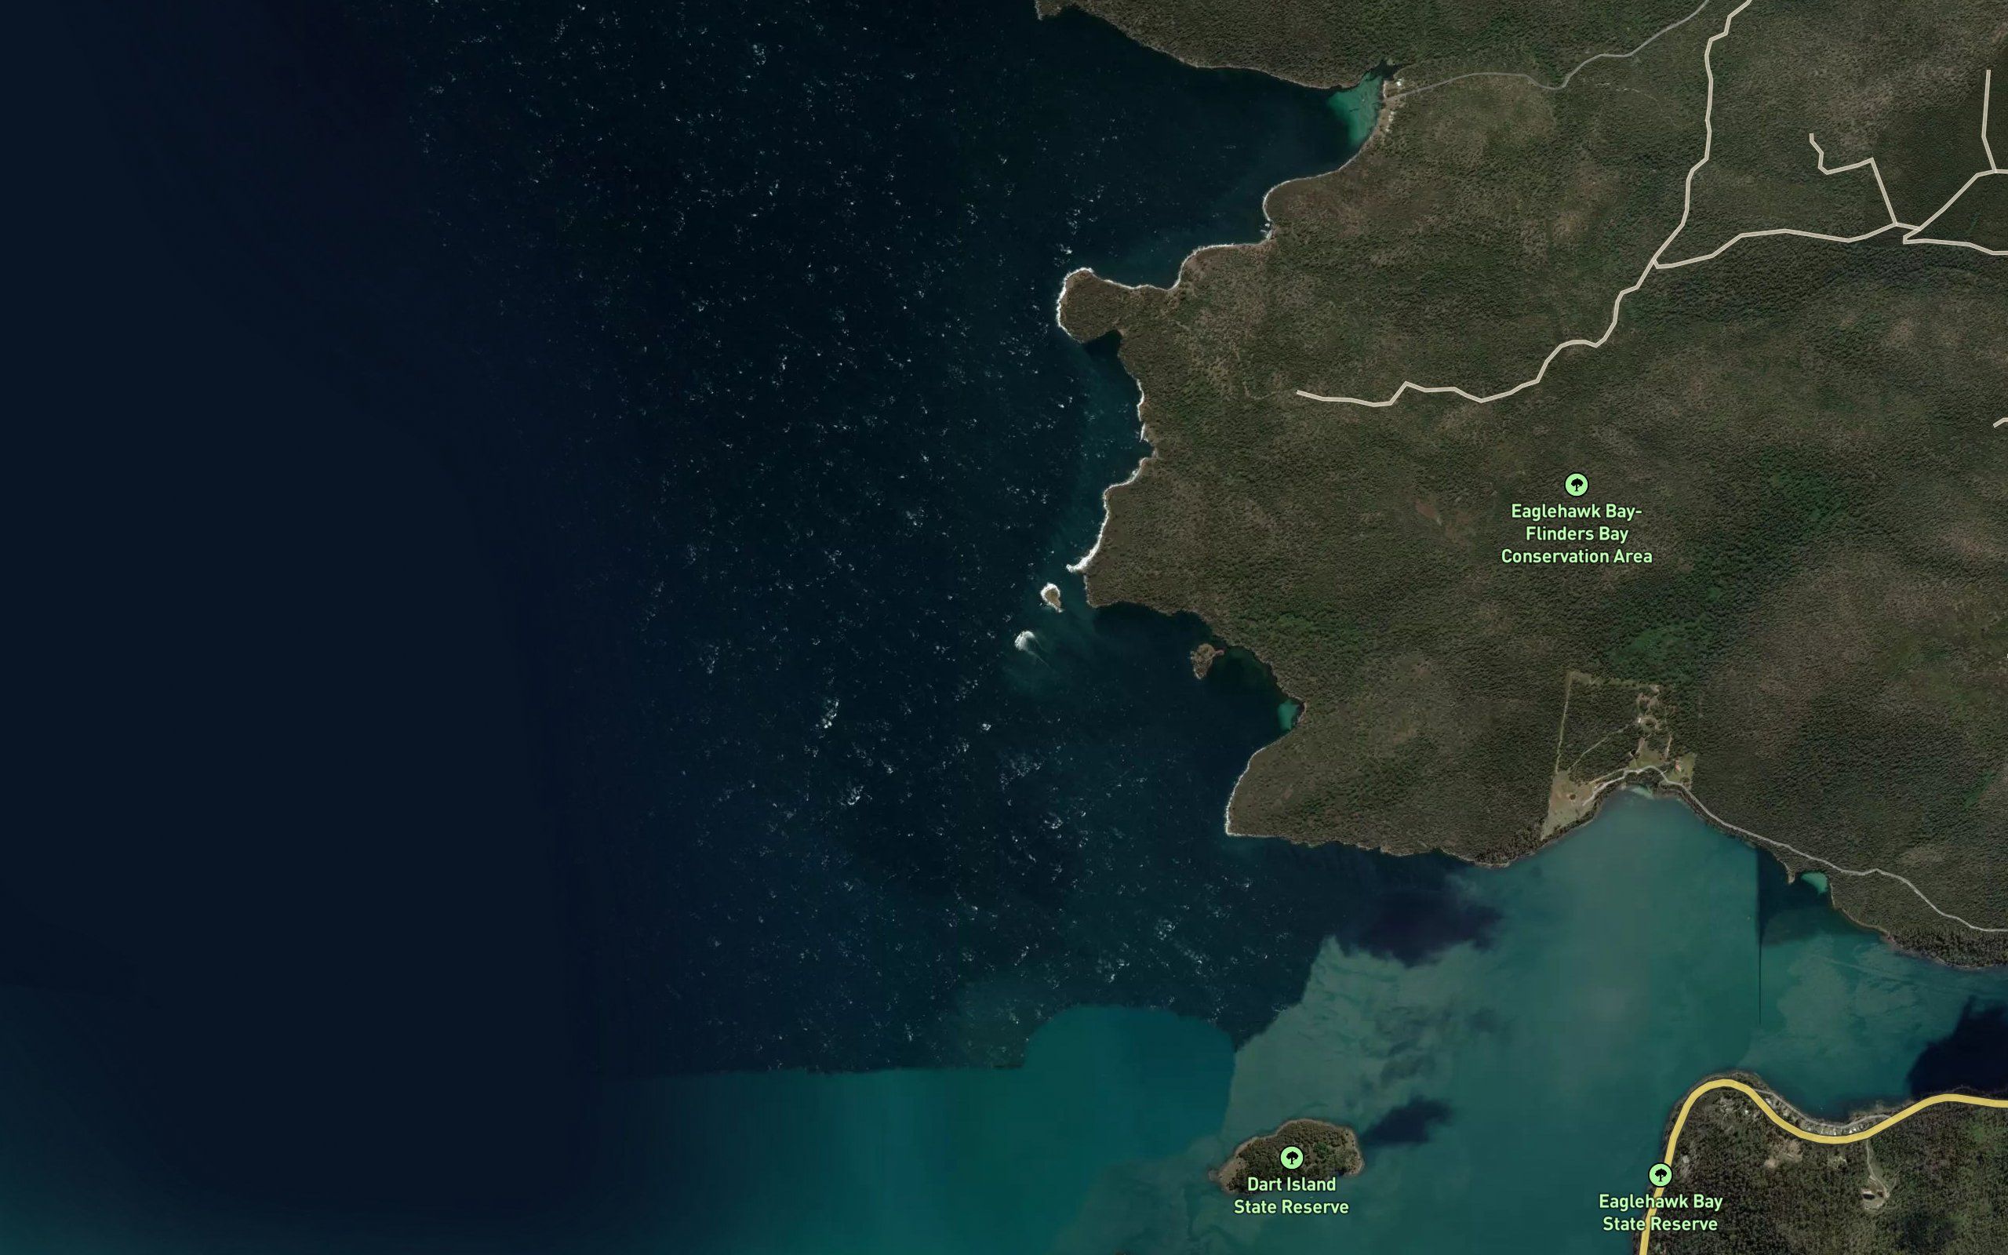Select the 'Eaglehawk Bay State Reserve' label

pos(1661,1213)
